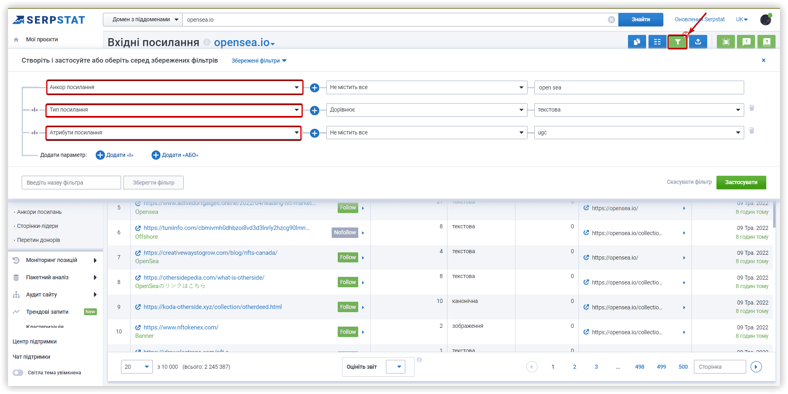Open Перетин донорів sidebar item
This screenshot has height=394, width=788.
(39, 240)
